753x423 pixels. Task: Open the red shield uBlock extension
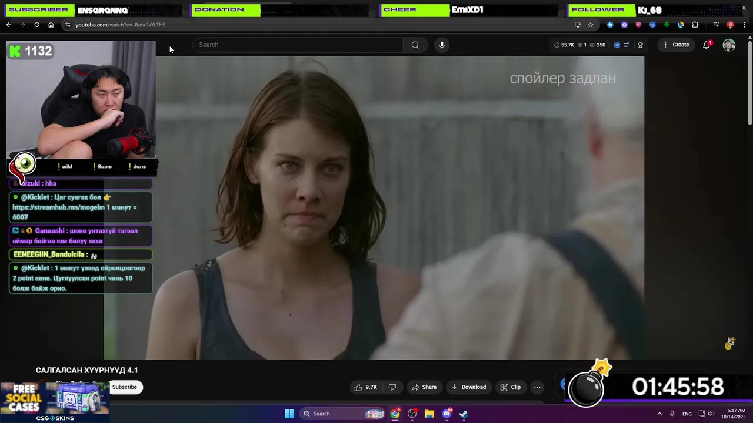(x=638, y=25)
